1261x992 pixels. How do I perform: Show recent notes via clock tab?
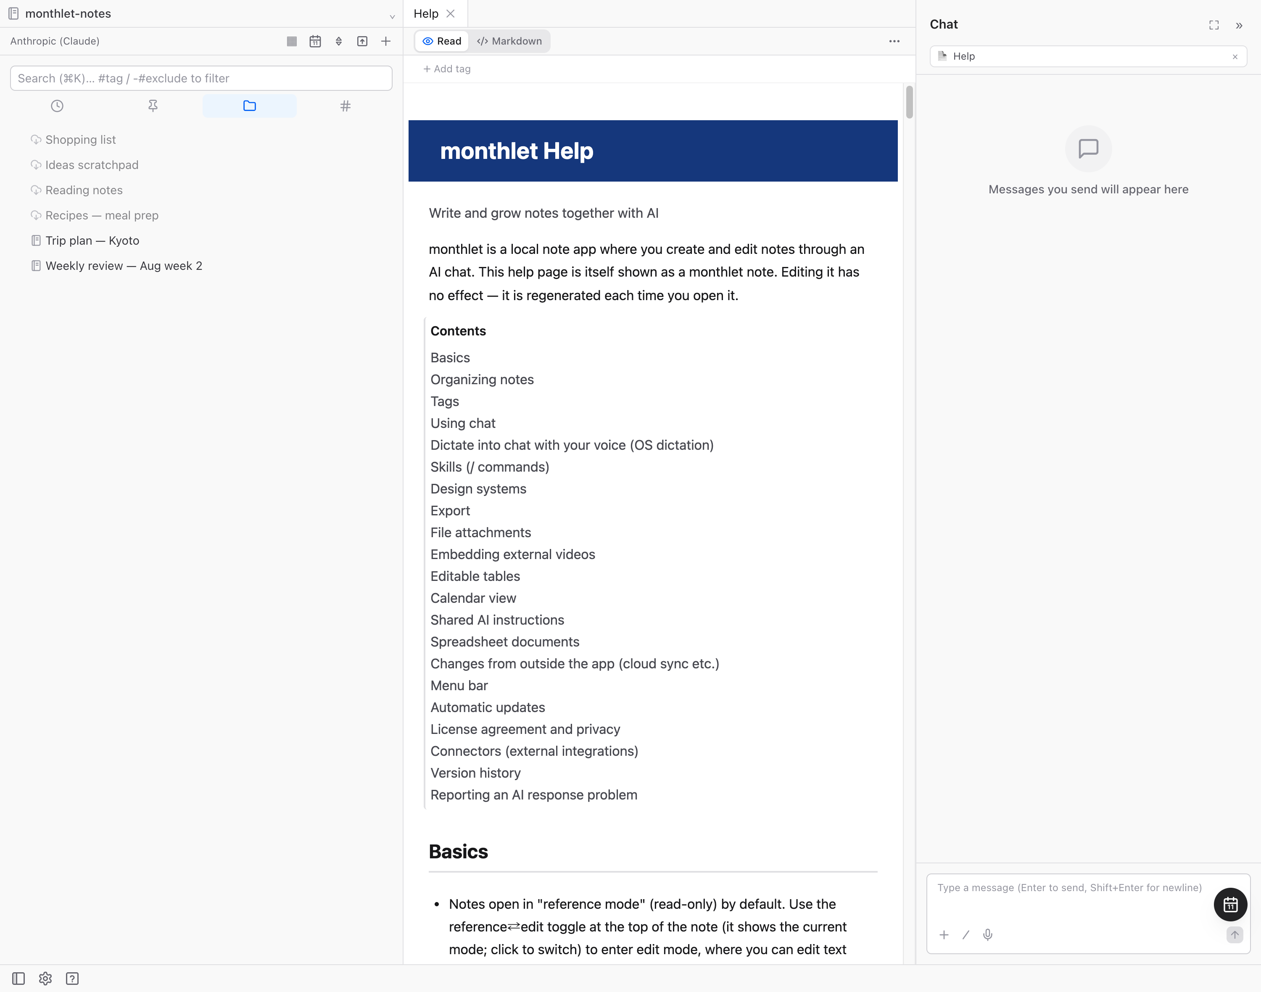tap(57, 106)
